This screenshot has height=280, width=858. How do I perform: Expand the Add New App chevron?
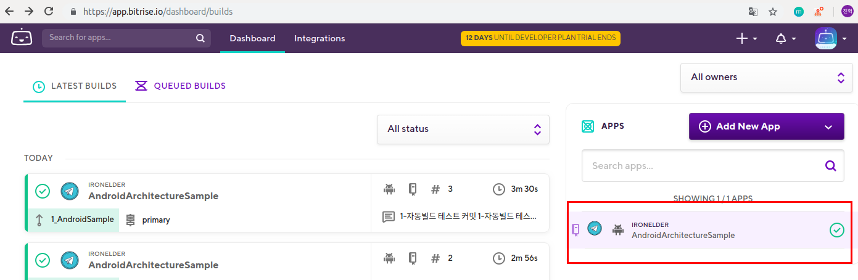[x=828, y=126]
